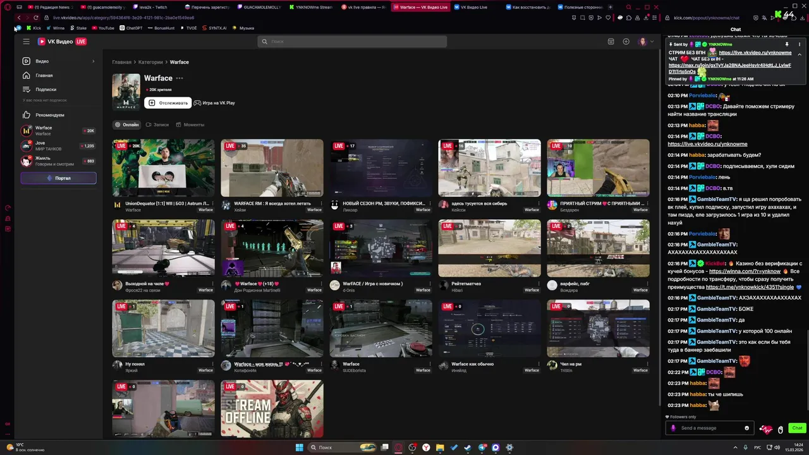
Task: Click the calendar icon in VK Видео header
Action: tap(611, 42)
